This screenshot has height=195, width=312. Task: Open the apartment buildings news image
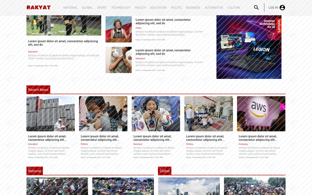pos(51,114)
